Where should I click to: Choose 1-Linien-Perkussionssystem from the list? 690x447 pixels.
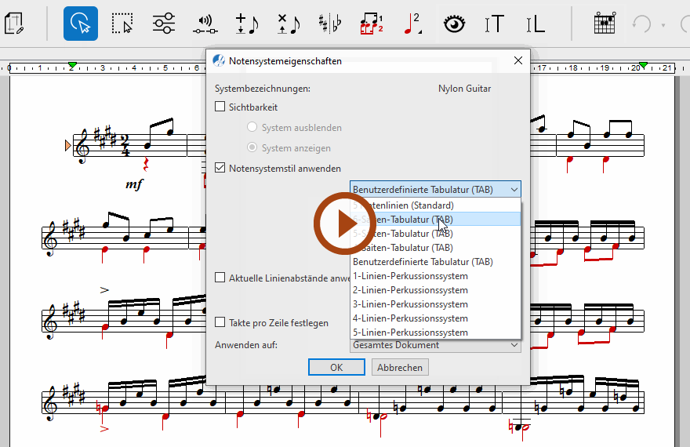(x=410, y=276)
